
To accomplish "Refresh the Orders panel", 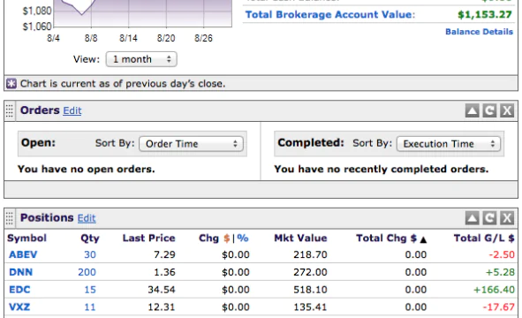I will [489, 110].
